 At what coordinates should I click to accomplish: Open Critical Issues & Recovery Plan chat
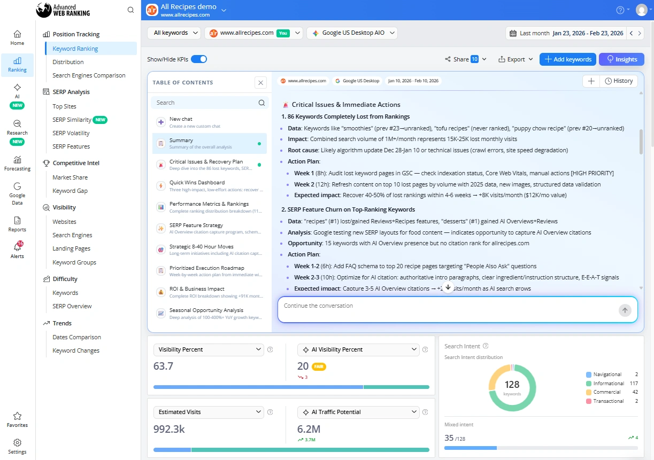(210, 165)
